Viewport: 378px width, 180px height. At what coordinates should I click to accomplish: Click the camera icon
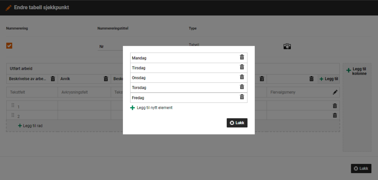(287, 46)
